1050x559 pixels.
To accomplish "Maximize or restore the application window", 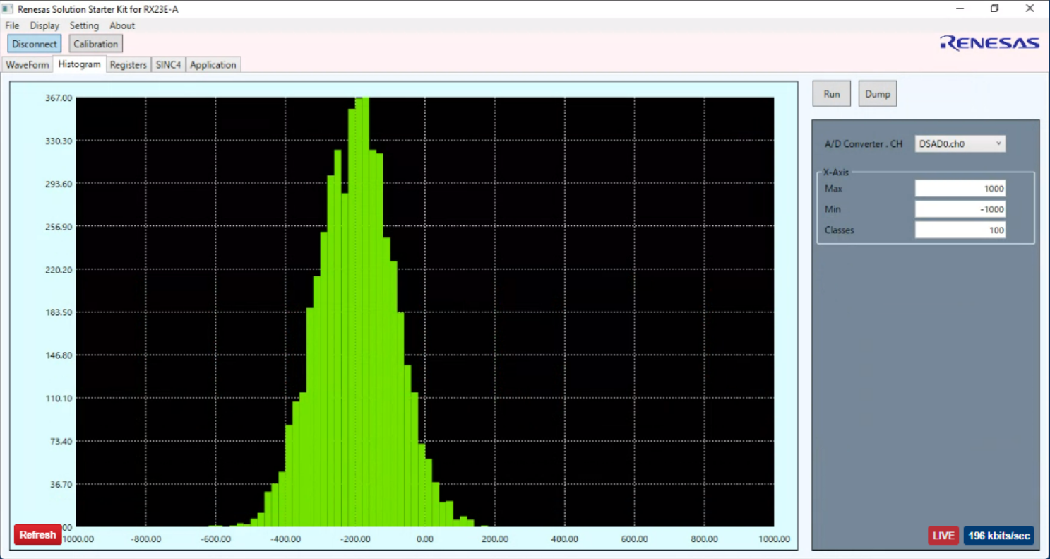I will tap(994, 8).
